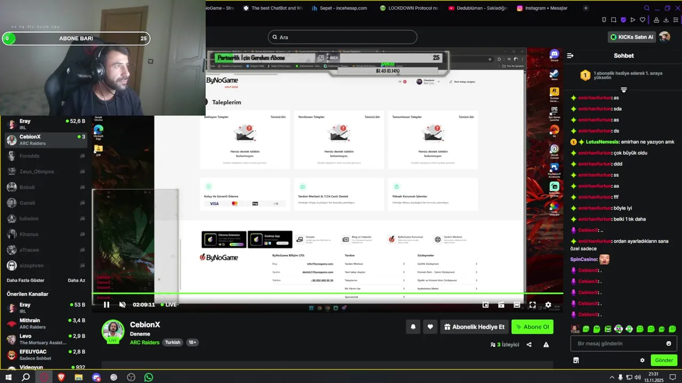
Task: Open the emoji picker in chat
Action: coord(669,344)
